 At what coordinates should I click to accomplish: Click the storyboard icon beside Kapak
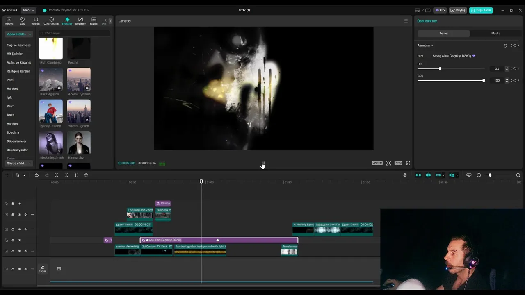pos(59,269)
